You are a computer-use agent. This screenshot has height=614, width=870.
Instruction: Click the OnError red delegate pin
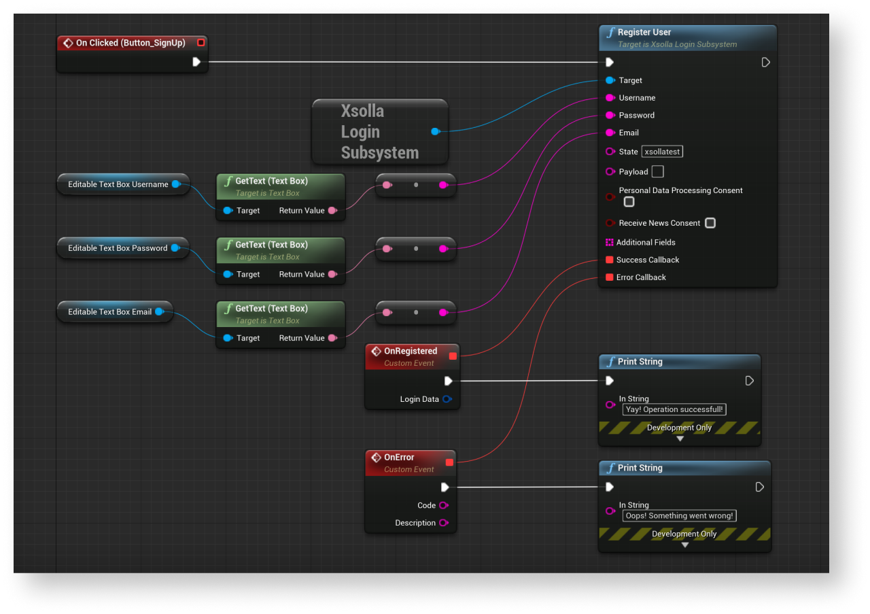[x=449, y=462]
